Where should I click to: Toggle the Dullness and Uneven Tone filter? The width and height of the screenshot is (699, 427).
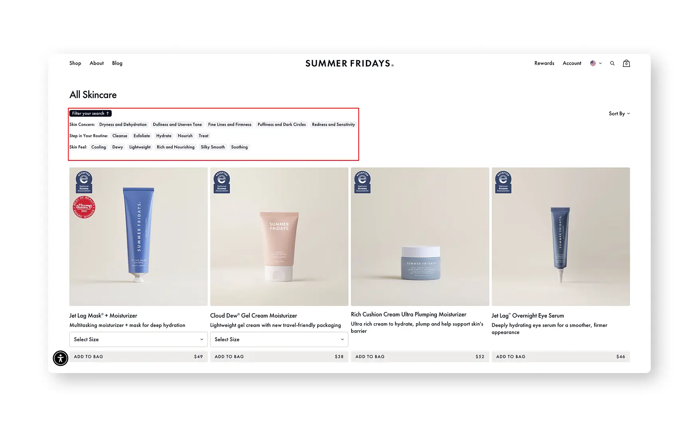pyautogui.click(x=177, y=125)
